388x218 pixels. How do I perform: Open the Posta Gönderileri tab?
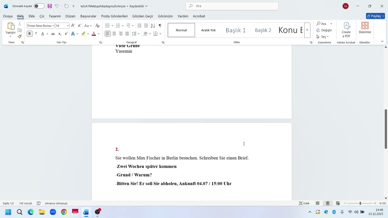[x=114, y=16]
